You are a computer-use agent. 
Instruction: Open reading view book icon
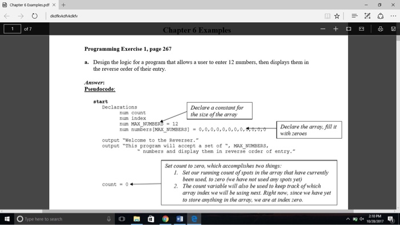[327, 16]
